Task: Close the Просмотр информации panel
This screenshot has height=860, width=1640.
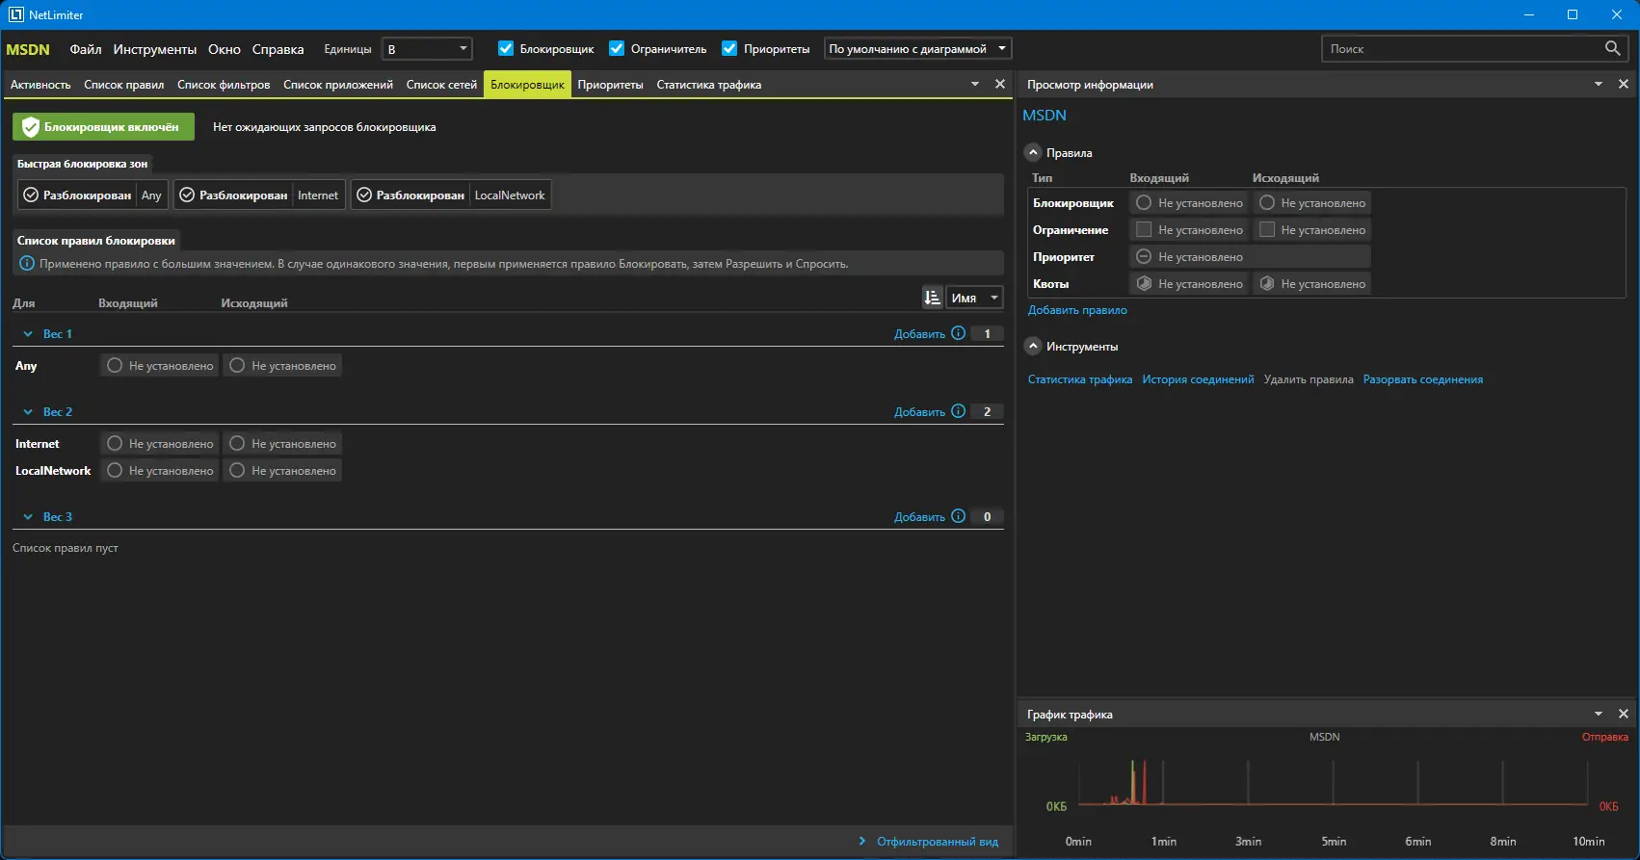Action: tap(1624, 85)
